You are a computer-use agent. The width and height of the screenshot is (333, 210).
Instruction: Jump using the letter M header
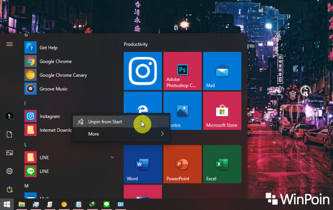[26, 186]
